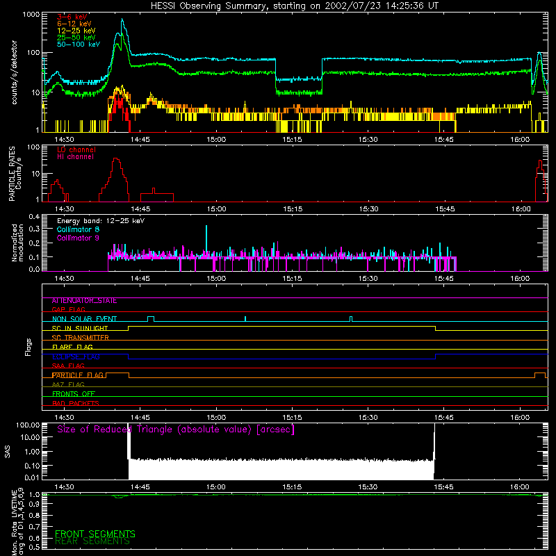Select the NON_SOLAR_EVENT flag label
Screen dimensions: 556x556
pos(84,319)
